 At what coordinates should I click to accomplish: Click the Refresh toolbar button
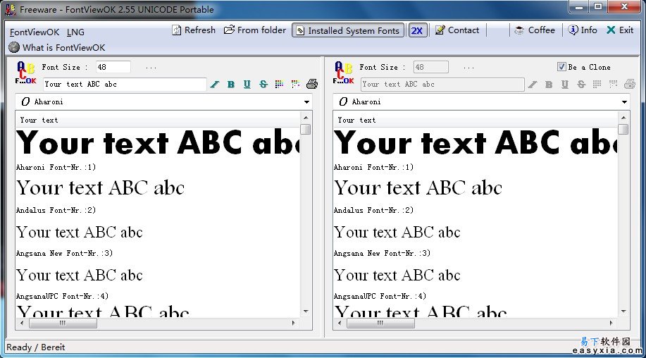194,30
